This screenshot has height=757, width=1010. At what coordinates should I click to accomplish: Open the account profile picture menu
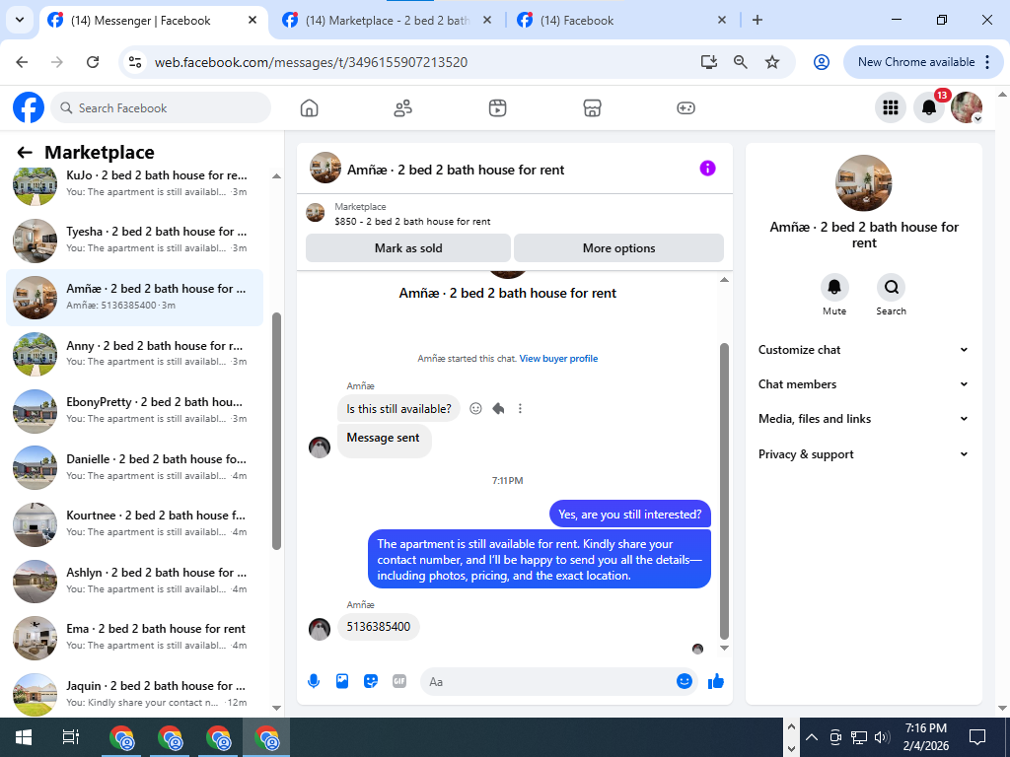tap(967, 107)
